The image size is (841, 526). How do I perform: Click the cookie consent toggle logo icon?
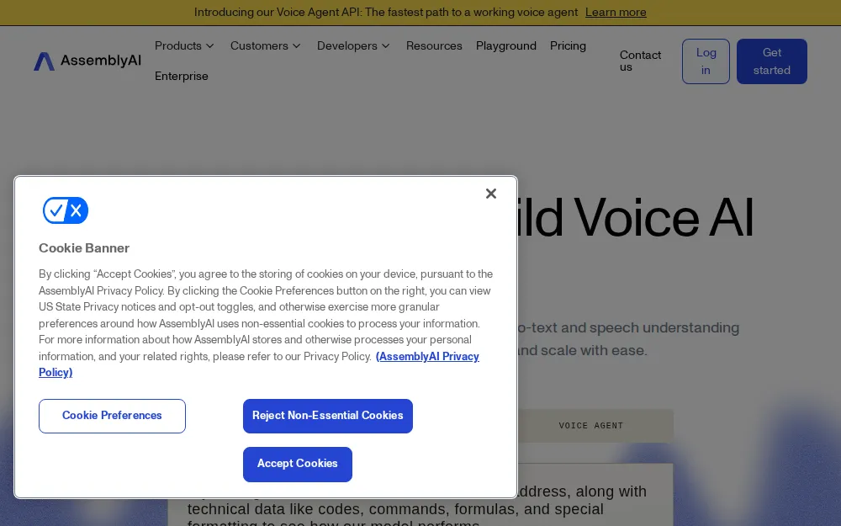(x=66, y=210)
